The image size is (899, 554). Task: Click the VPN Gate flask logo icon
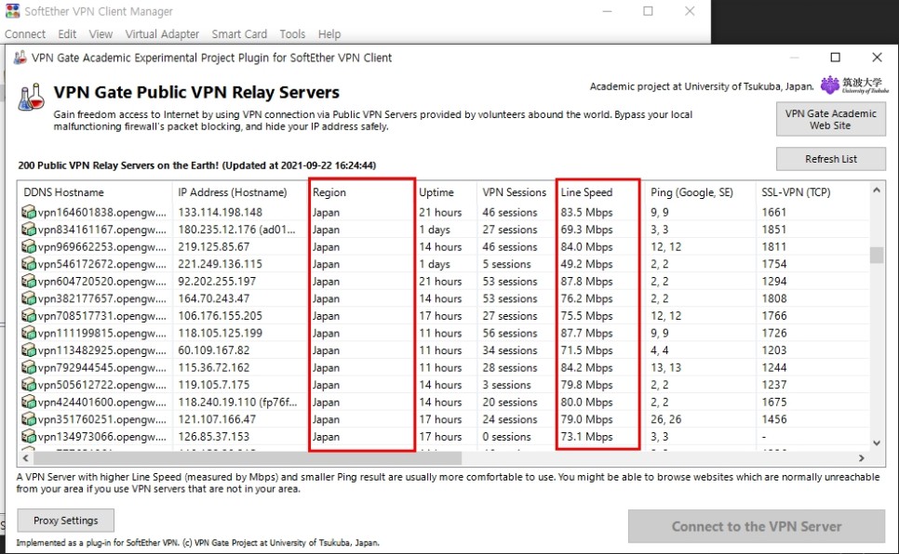(x=31, y=97)
